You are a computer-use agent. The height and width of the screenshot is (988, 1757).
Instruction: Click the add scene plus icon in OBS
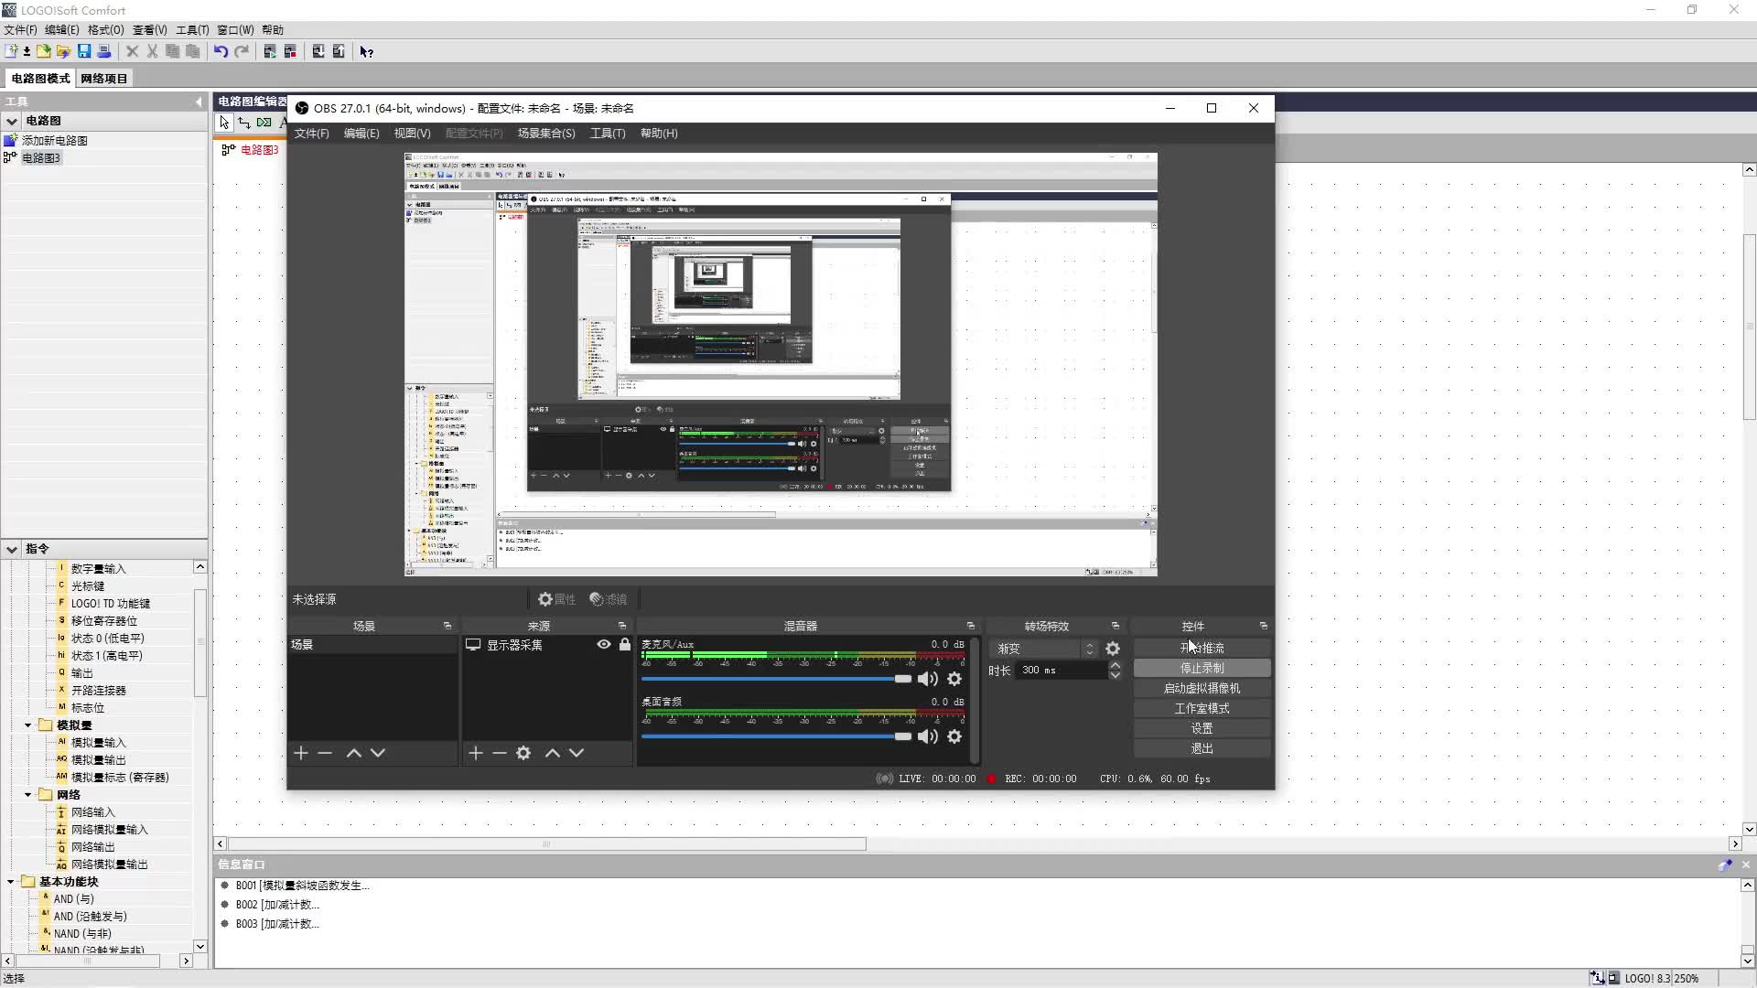[x=301, y=753]
